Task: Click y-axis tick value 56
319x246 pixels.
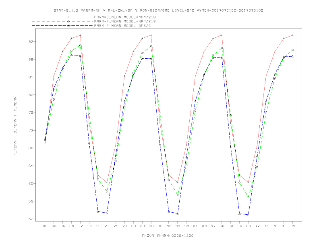Action: [32, 201]
